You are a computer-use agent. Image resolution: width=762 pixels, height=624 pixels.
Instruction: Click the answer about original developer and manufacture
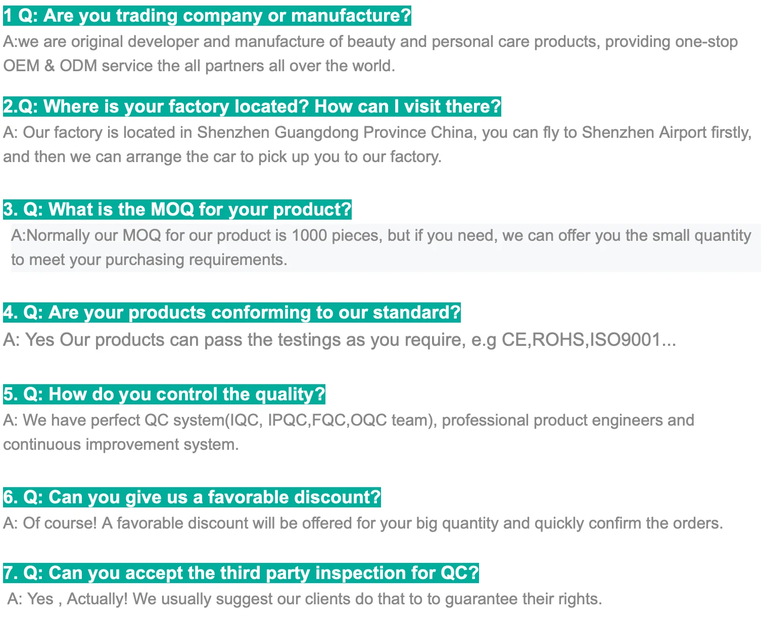(x=370, y=41)
